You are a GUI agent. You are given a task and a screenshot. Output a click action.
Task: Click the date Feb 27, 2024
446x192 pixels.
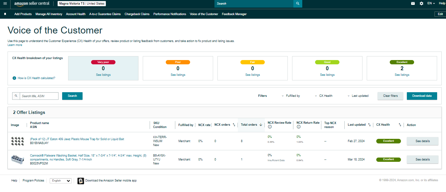(x=356, y=141)
